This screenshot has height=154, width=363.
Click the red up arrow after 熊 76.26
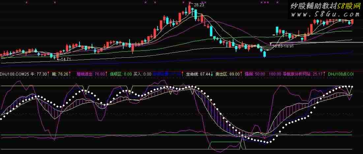click(70, 74)
